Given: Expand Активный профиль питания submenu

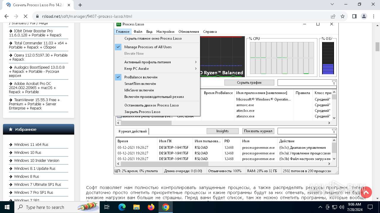Looking at the screenshot, I should click(x=157, y=62).
